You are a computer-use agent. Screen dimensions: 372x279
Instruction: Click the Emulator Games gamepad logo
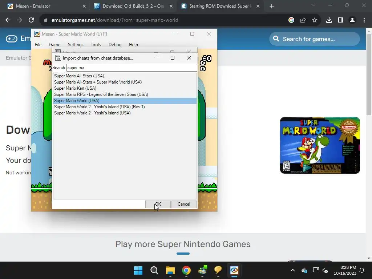[12, 39]
